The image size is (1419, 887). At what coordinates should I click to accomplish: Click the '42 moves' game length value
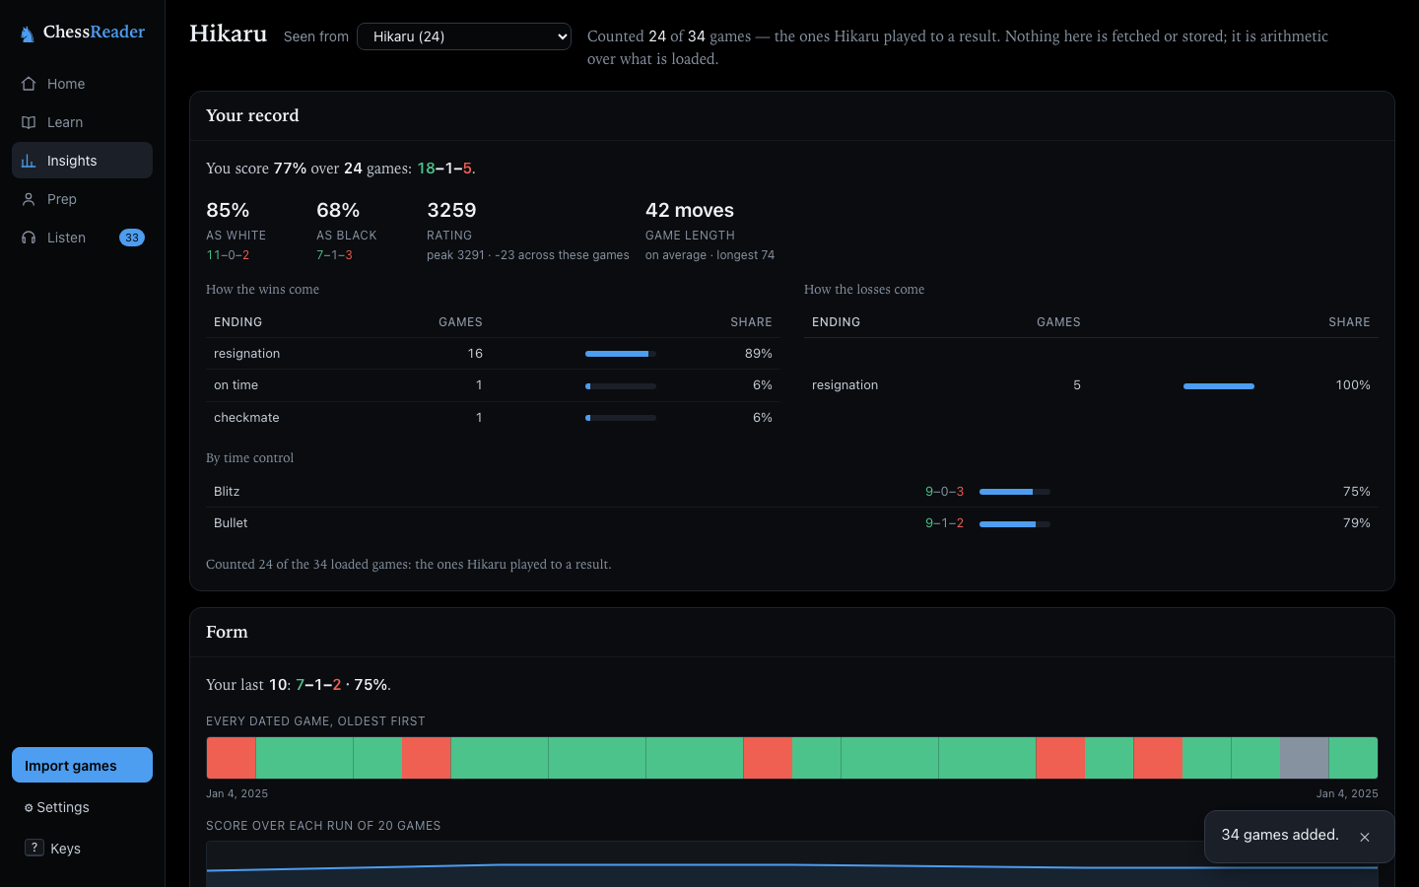coord(690,210)
